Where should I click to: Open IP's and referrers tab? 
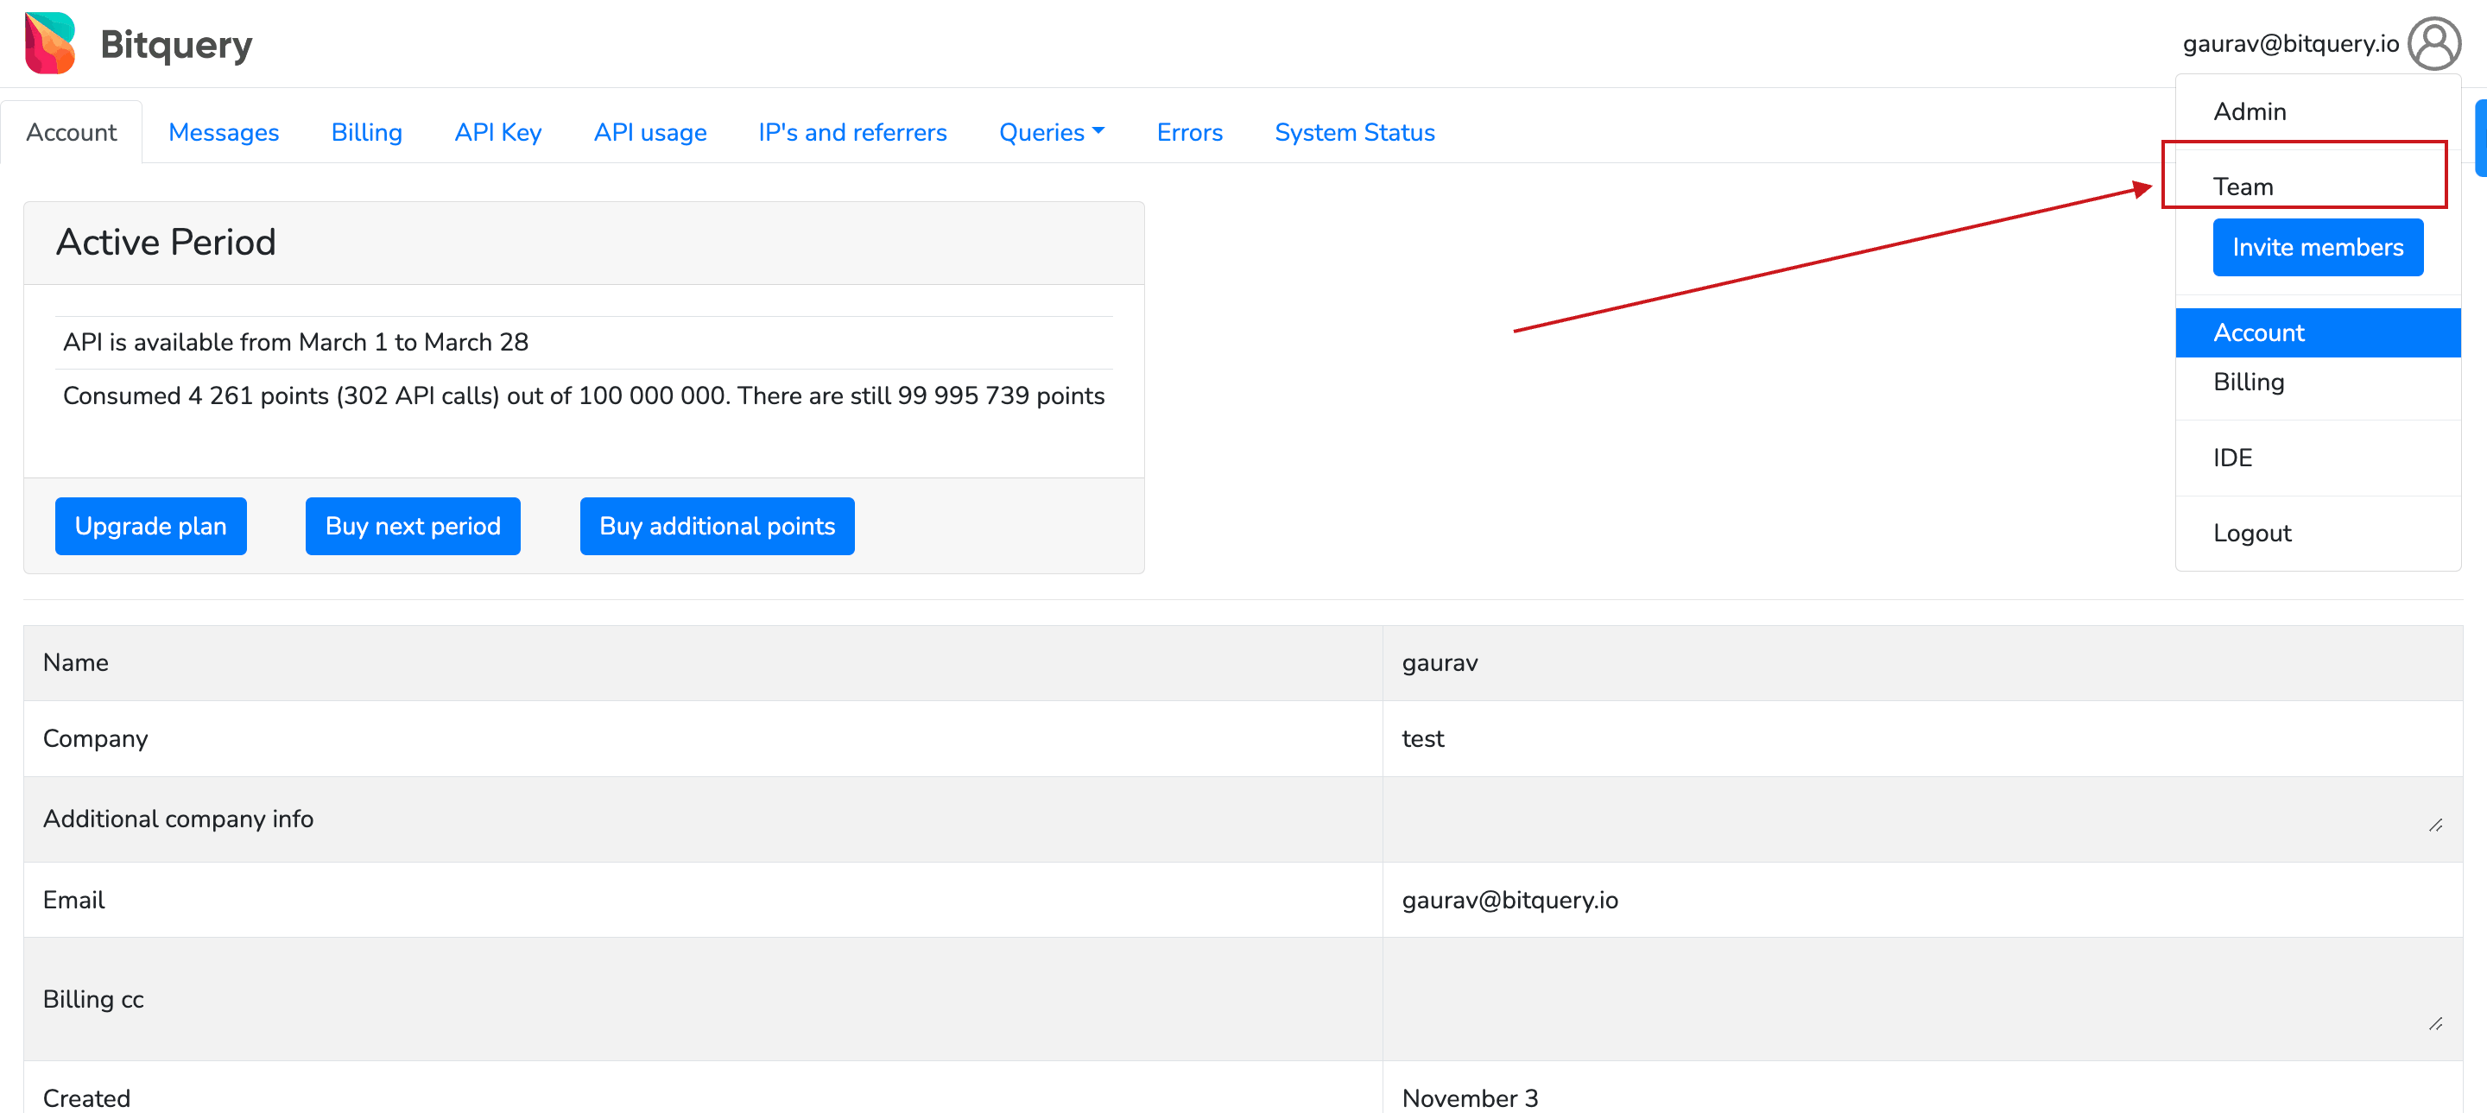(852, 132)
